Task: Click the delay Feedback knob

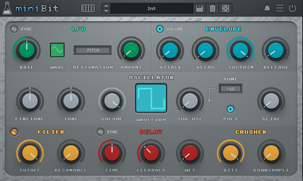Action: point(151,153)
